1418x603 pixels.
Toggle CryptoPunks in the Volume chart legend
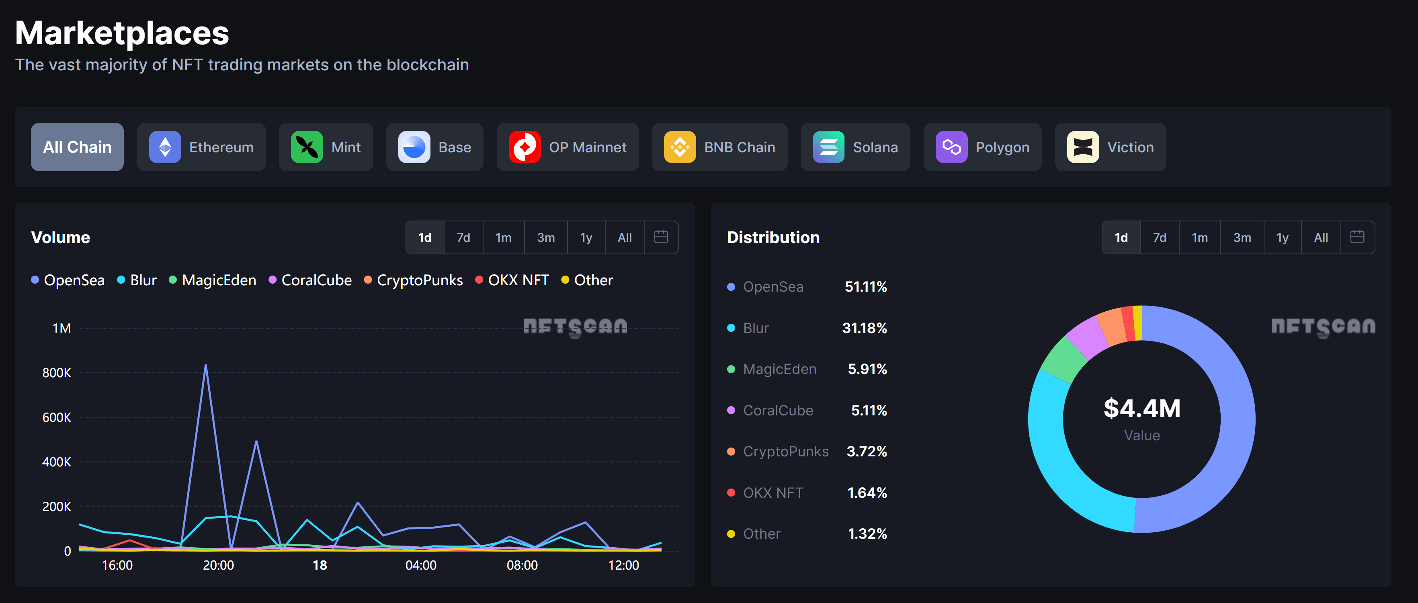tap(367, 280)
